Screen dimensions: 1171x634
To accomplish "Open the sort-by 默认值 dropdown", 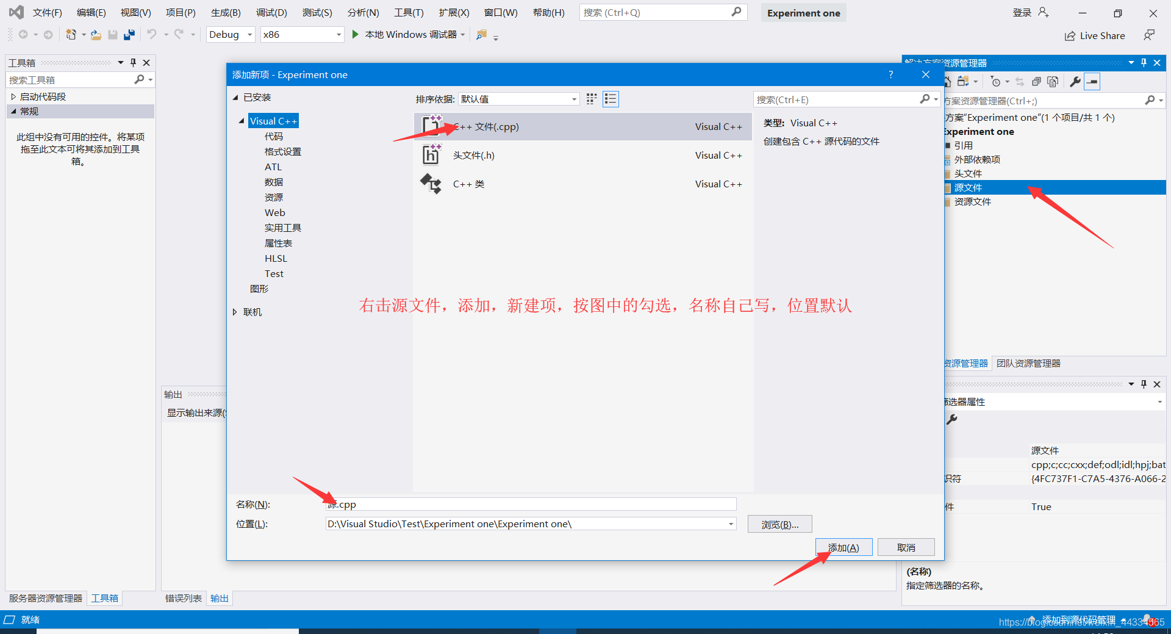I will click(574, 99).
